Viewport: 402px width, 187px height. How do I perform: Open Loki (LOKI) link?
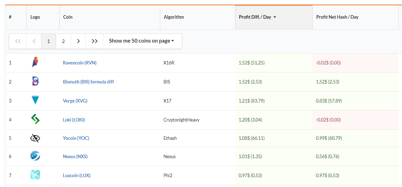[74, 120]
